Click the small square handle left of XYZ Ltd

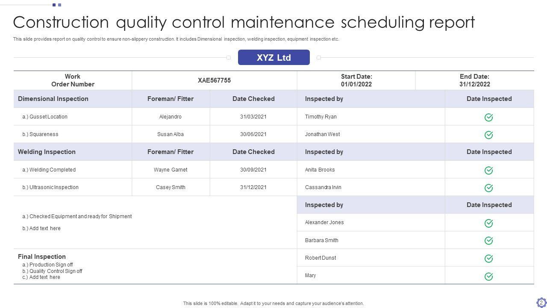[x=229, y=57]
